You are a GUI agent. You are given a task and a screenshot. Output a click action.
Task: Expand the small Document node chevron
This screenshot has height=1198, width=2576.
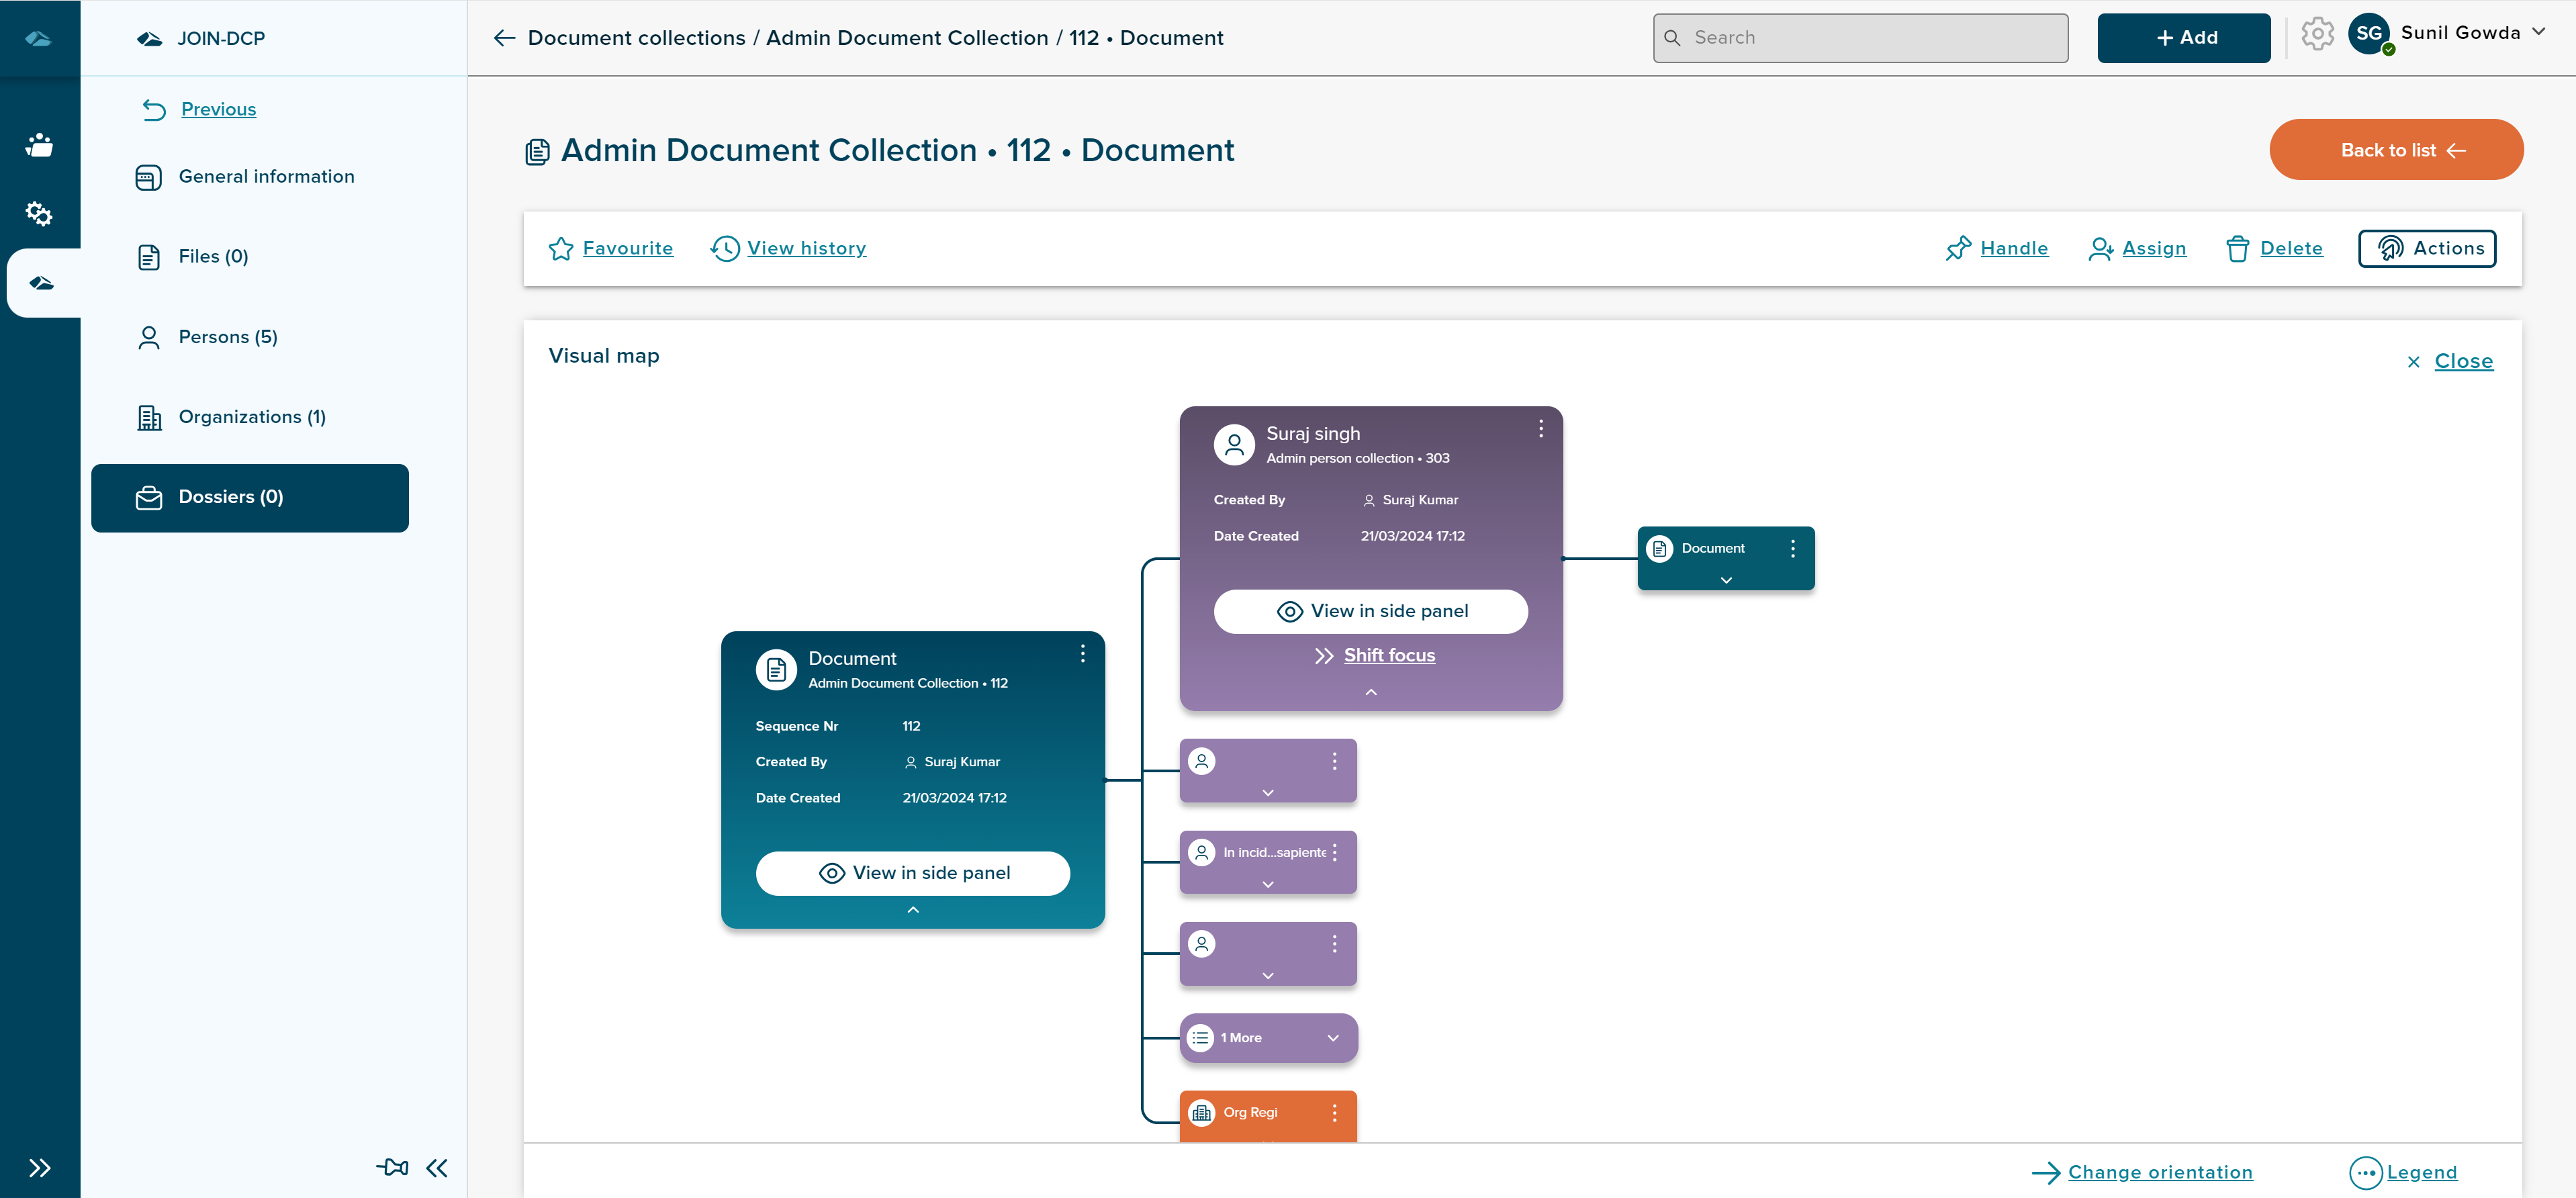[x=1725, y=580]
